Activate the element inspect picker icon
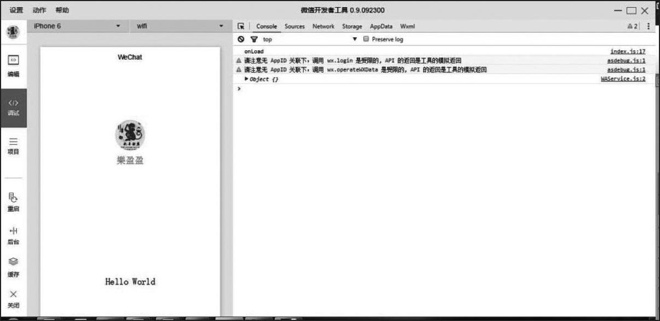The image size is (660, 321). tap(241, 26)
